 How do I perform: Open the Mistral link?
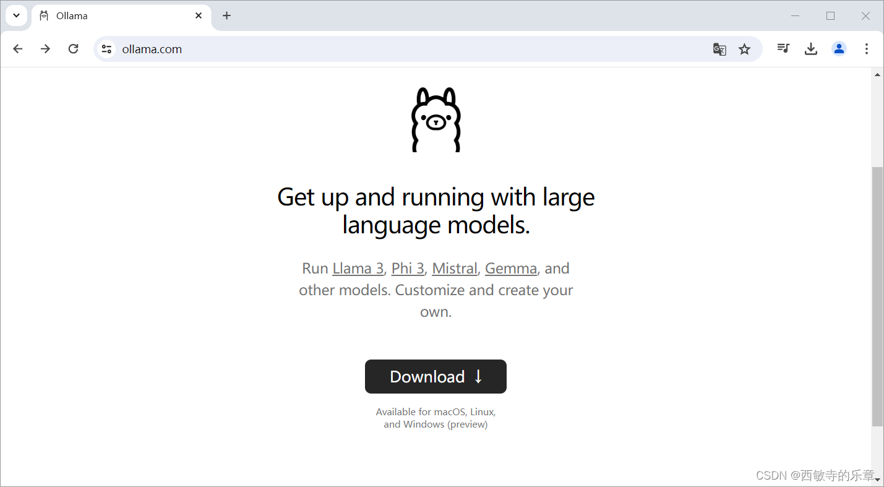pyautogui.click(x=455, y=269)
